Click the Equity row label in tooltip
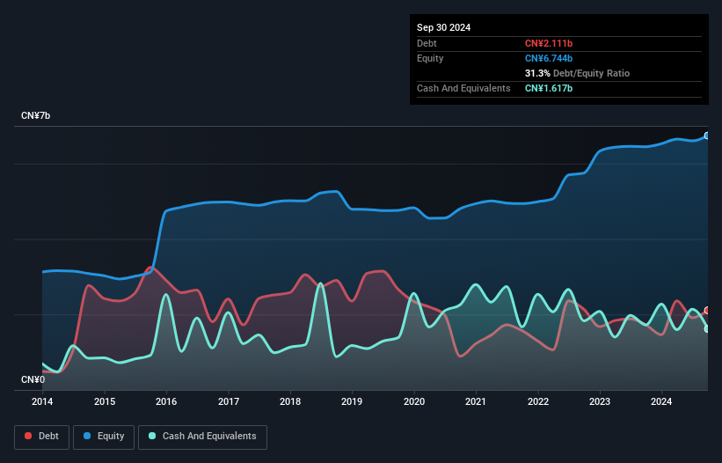Screen dimensions: 722x463 pyautogui.click(x=430, y=58)
